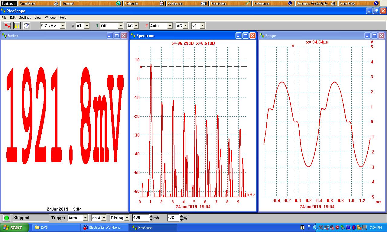Image resolution: width=387 pixels, height=232 pixels.
Task: Increase trigger threshold mV with up arrow
Action: (x=151, y=216)
